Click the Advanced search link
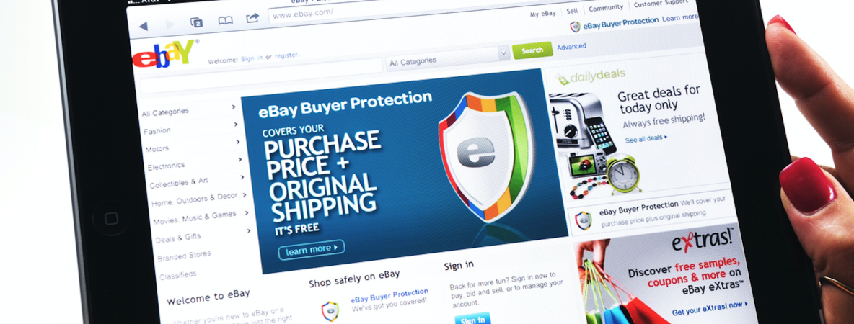Screen dimensions: 854x324 pyautogui.click(x=571, y=47)
